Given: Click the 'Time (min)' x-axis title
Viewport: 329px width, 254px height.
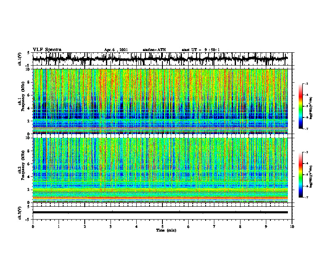Looking at the screenshot, I should click(x=166, y=230).
